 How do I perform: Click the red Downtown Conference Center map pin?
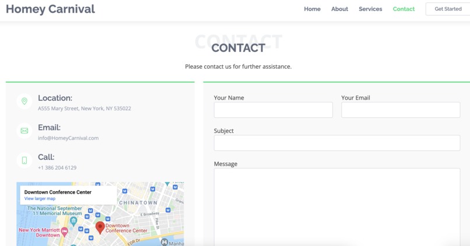point(100,228)
